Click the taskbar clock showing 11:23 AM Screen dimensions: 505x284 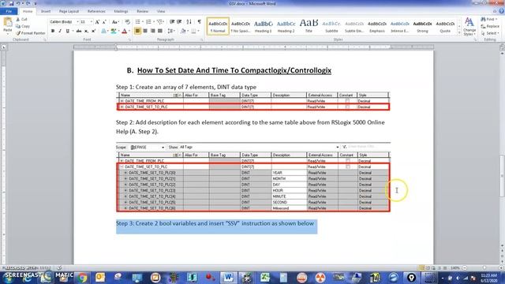488,278
